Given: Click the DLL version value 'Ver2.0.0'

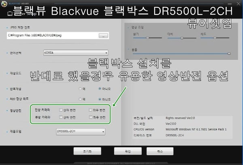Looking at the screenshot, I should tap(171, 124).
